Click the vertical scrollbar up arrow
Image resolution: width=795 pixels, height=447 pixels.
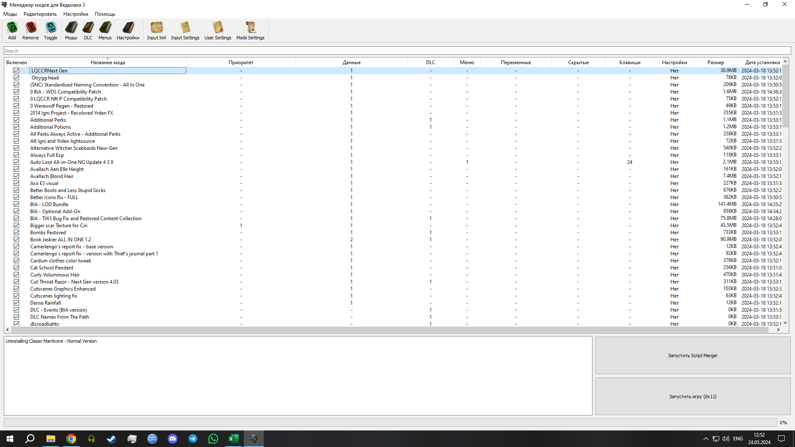coord(785,62)
